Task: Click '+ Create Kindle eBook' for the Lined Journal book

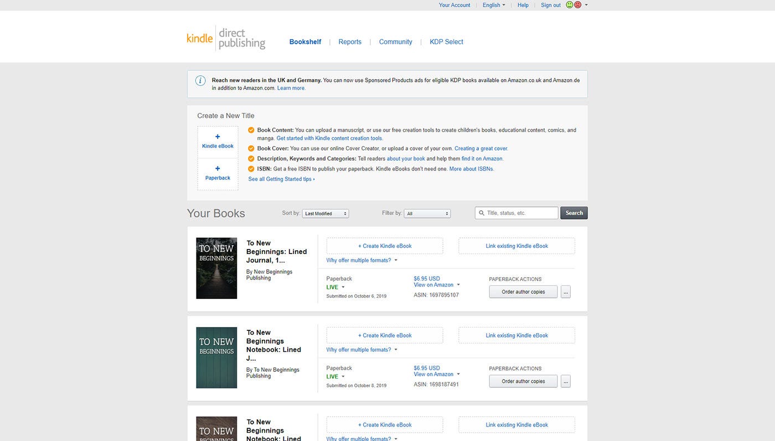Action: (385, 246)
